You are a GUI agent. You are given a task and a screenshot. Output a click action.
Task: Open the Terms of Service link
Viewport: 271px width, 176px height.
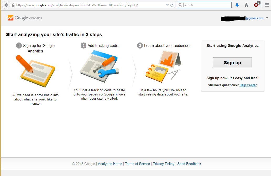click(137, 164)
